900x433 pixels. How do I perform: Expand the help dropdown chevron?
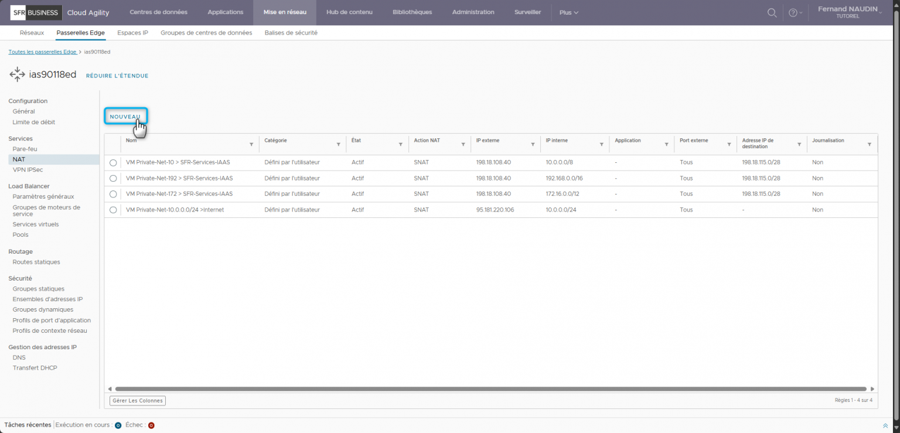(800, 12)
